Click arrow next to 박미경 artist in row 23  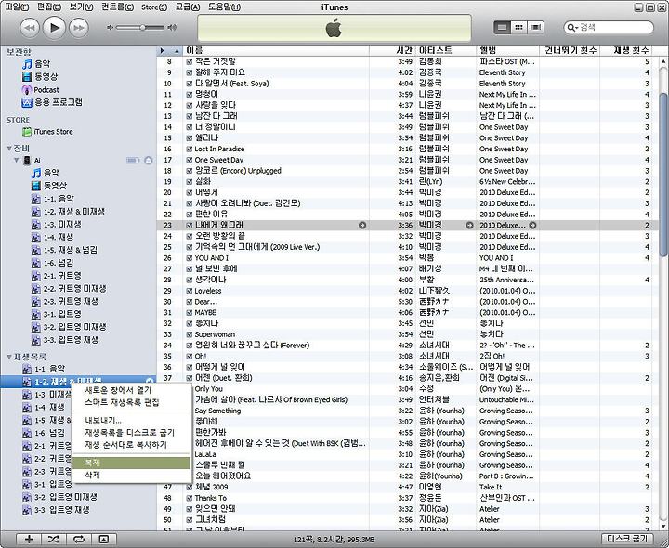click(x=469, y=225)
